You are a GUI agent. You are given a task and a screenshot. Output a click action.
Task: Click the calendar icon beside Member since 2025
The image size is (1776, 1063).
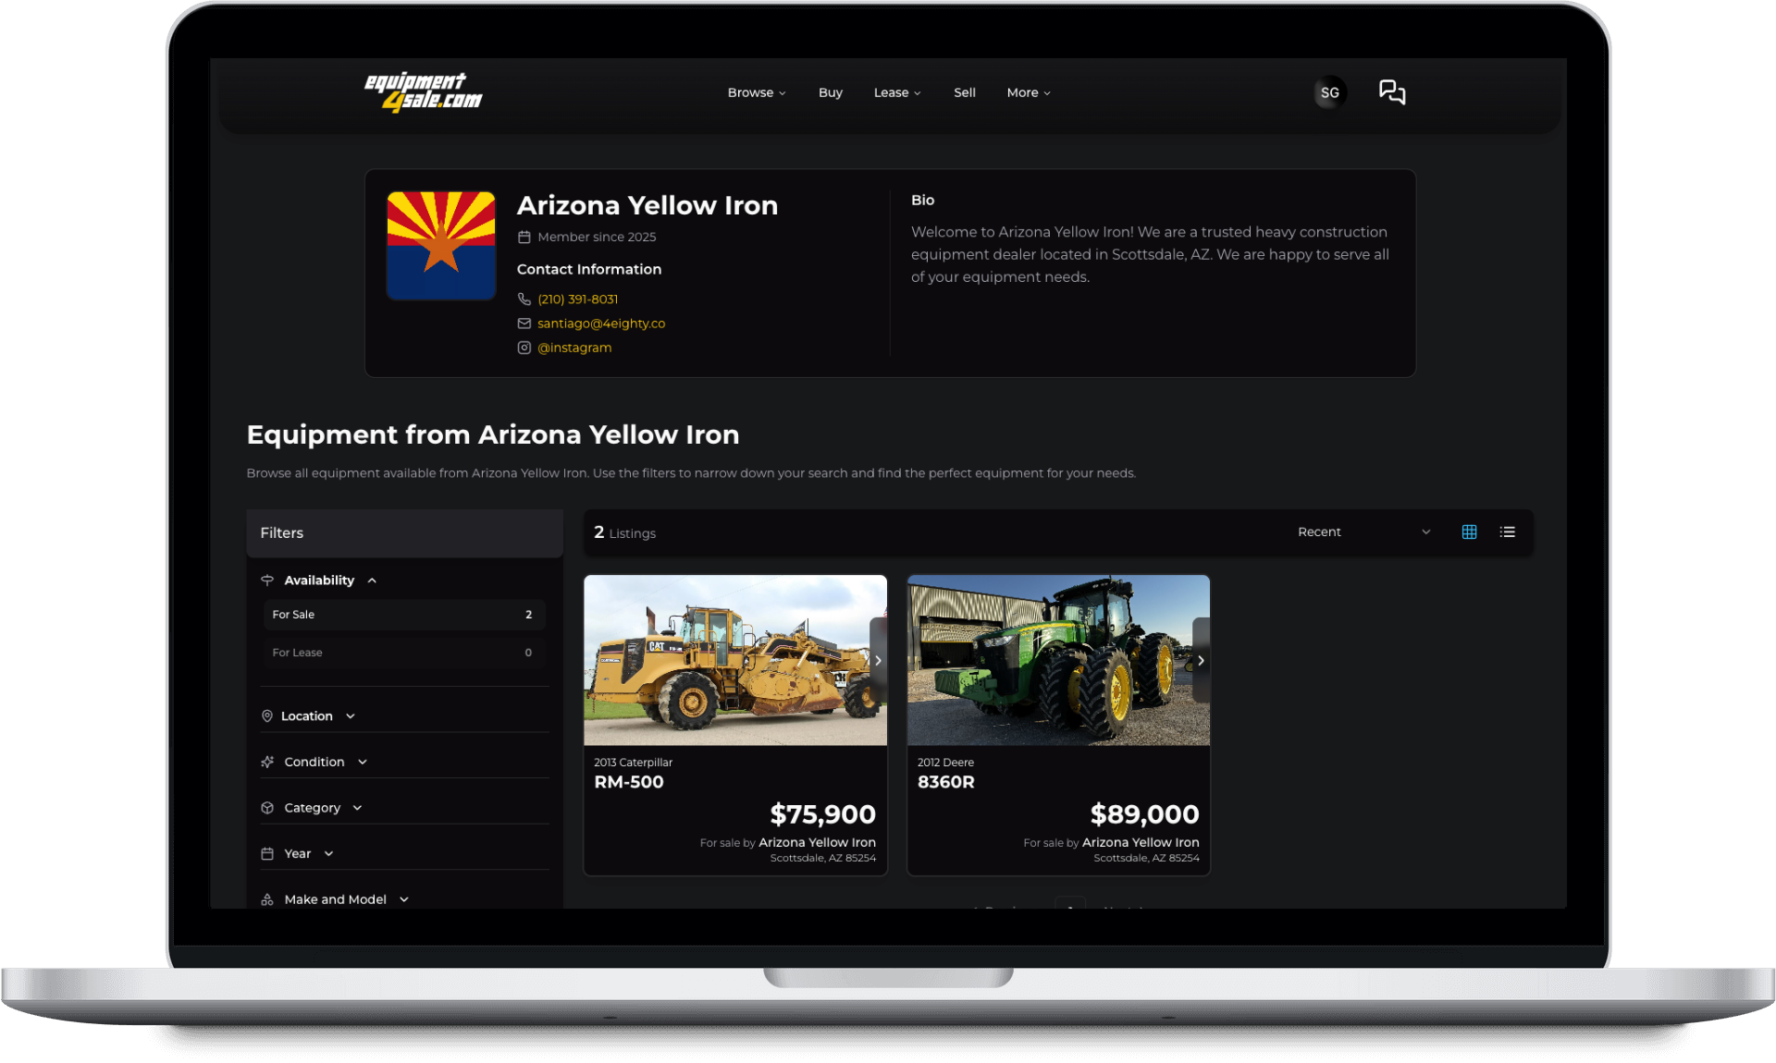[524, 237]
